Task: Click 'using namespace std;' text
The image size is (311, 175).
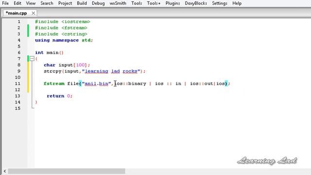Action: [64, 40]
